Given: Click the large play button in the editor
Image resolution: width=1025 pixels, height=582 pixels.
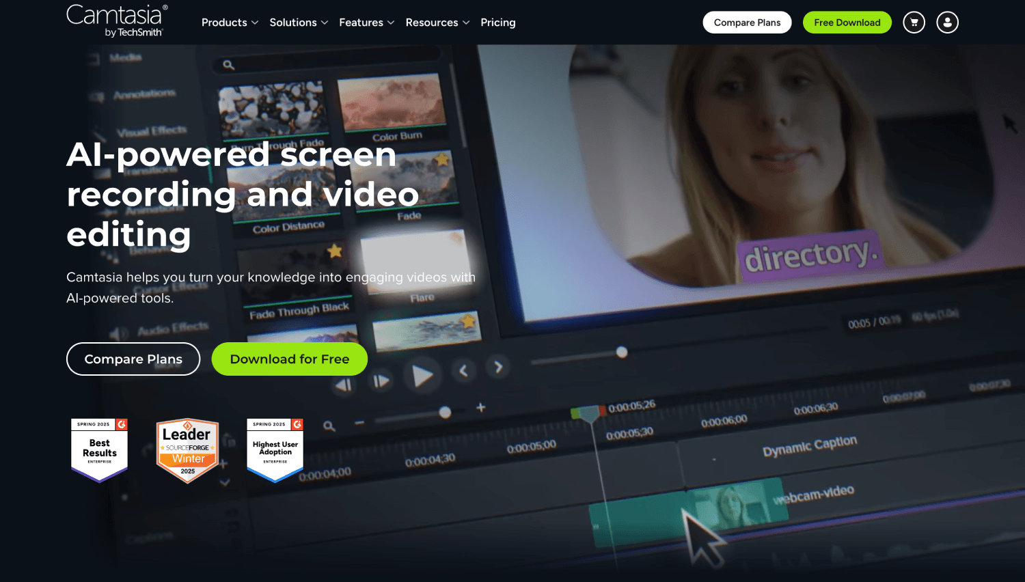Looking at the screenshot, I should 422,375.
